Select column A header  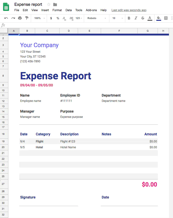(14, 31)
